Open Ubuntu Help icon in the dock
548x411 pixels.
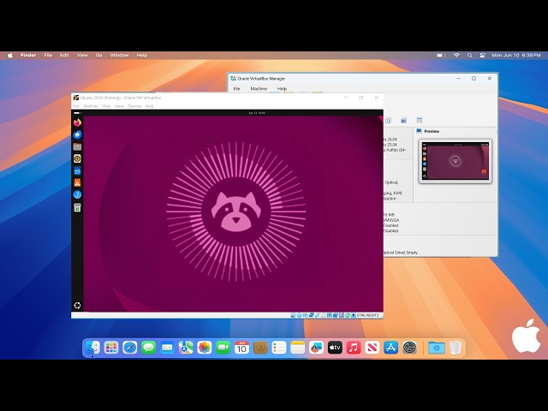pos(77,194)
